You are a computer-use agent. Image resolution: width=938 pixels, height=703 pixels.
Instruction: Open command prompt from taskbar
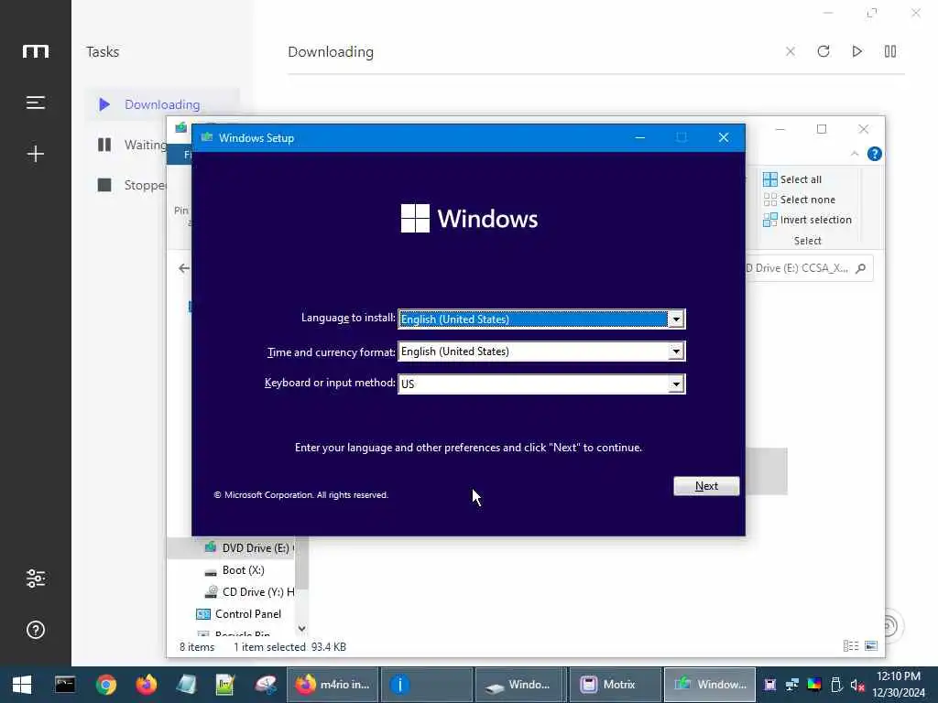[65, 685]
